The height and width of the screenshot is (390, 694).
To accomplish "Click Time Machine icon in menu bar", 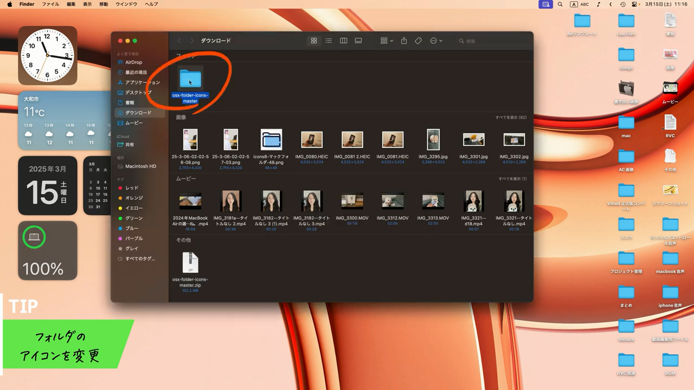I will (622, 4).
